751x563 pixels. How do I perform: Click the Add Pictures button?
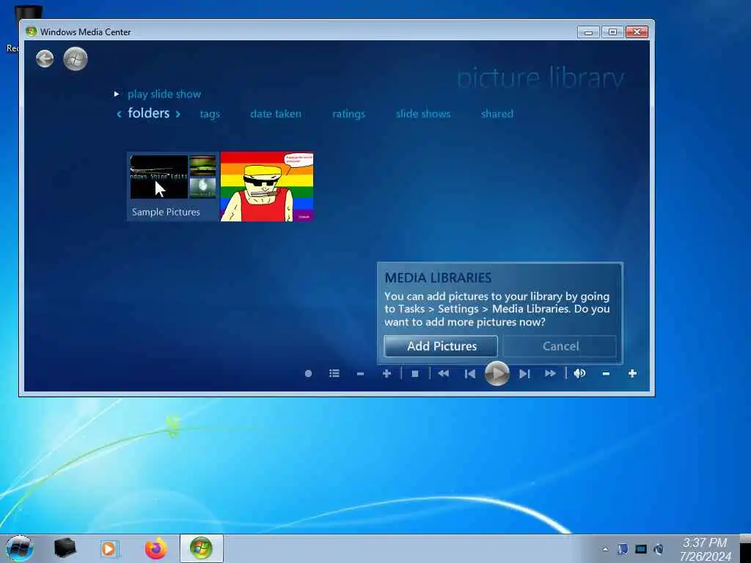(x=441, y=346)
